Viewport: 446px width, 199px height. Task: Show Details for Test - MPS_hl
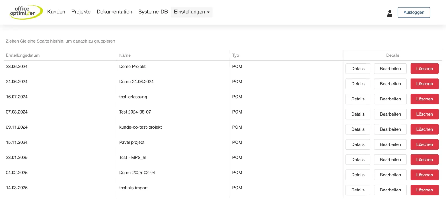[358, 160]
